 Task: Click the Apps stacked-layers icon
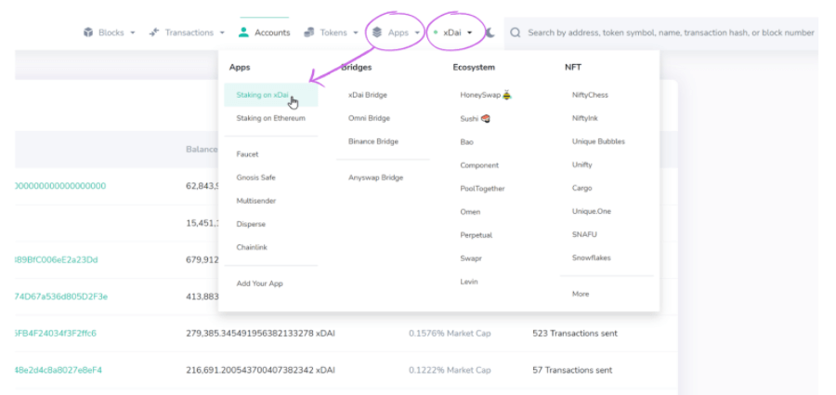pyautogui.click(x=377, y=33)
